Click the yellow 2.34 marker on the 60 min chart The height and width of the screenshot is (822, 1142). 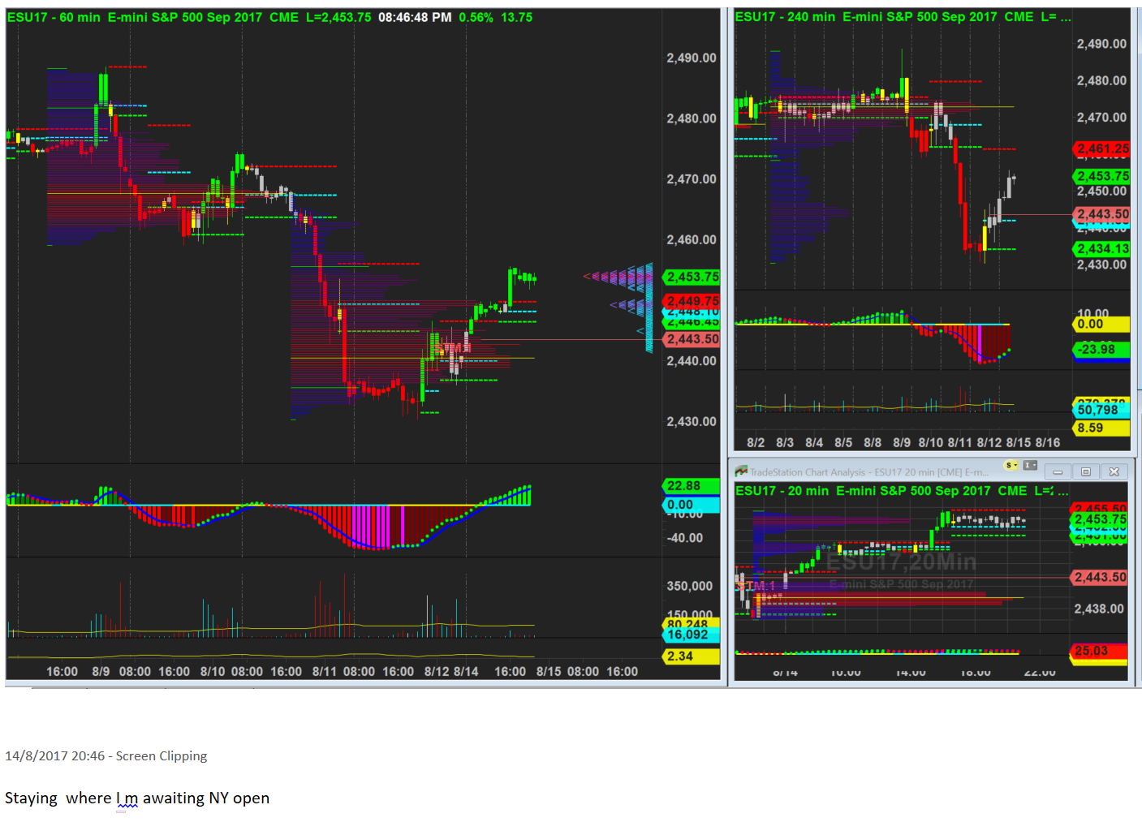(692, 656)
